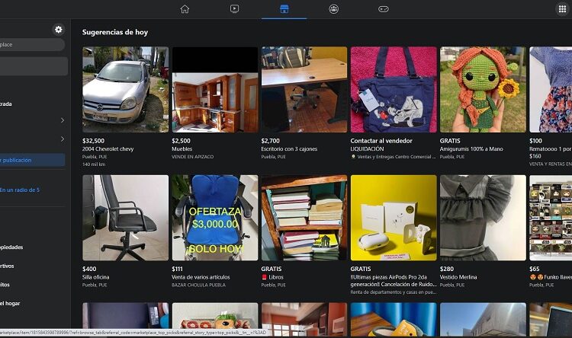This screenshot has width=572, height=338.
Task: Click the '140 mil km' mileage text
Action: click(94, 164)
